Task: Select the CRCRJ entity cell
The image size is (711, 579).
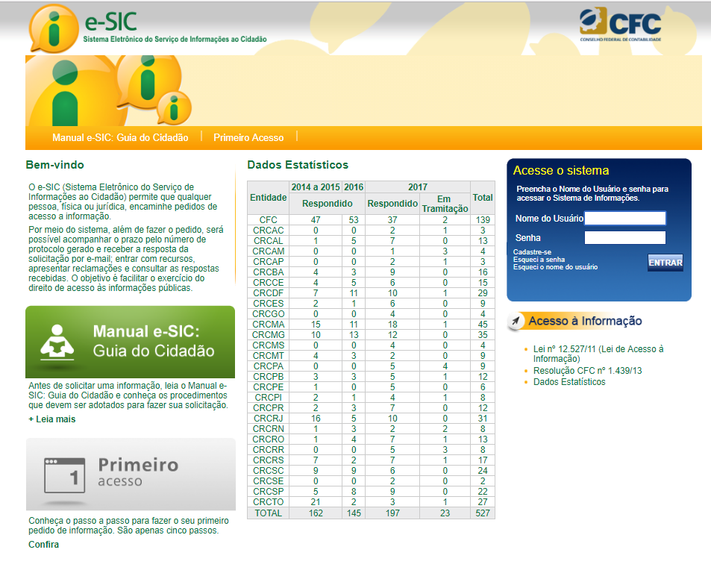Action: click(269, 419)
